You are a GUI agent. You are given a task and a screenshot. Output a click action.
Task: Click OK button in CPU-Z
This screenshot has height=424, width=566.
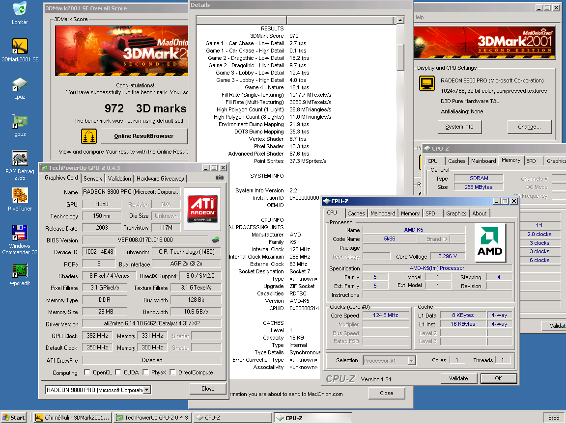(x=498, y=378)
